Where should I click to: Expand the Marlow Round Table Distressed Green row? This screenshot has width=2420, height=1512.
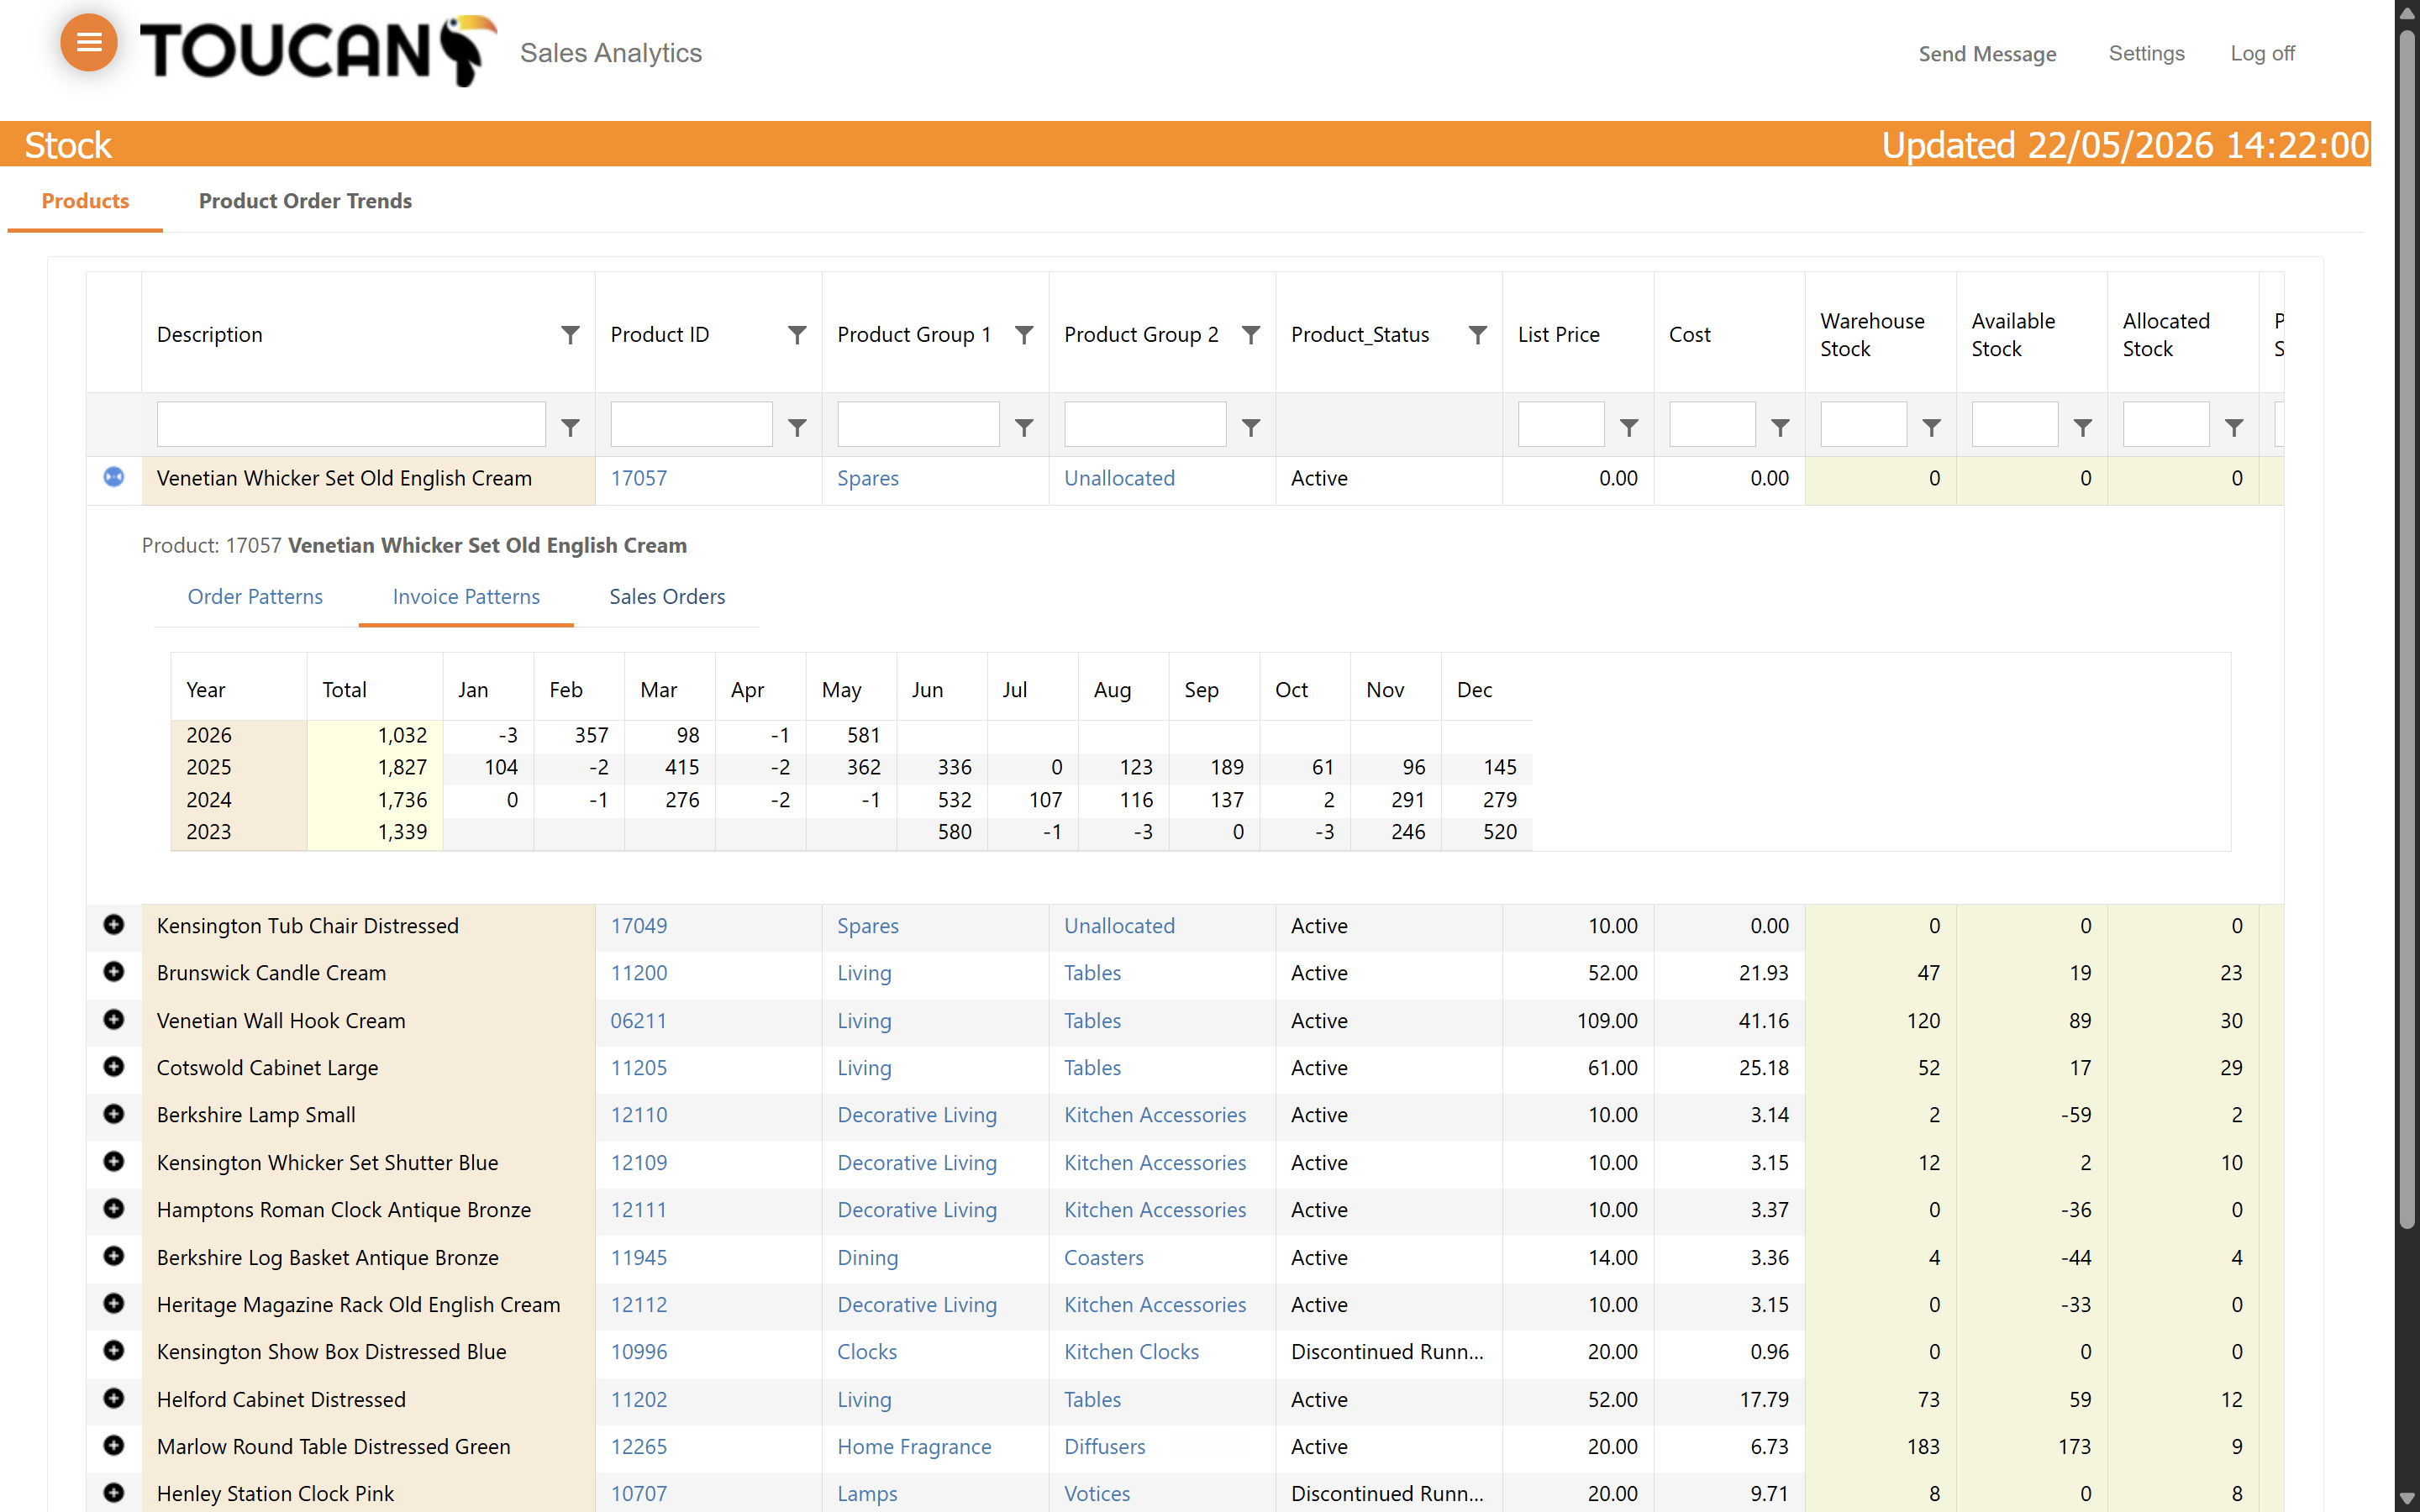point(114,1446)
